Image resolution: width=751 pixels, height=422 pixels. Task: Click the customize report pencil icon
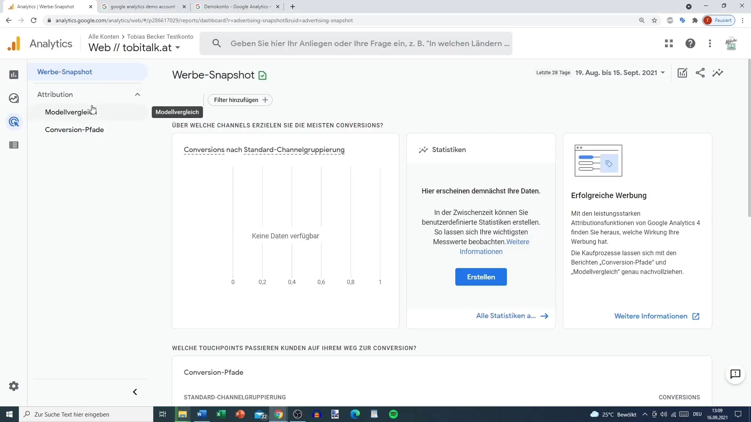(682, 73)
